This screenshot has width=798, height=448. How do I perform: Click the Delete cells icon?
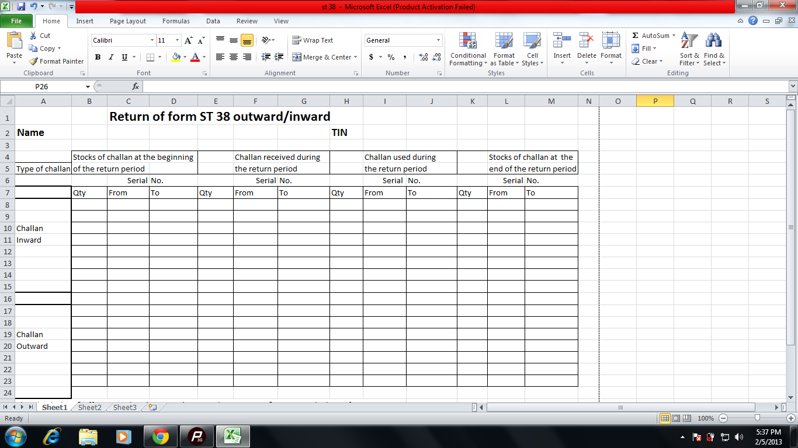[x=587, y=41]
